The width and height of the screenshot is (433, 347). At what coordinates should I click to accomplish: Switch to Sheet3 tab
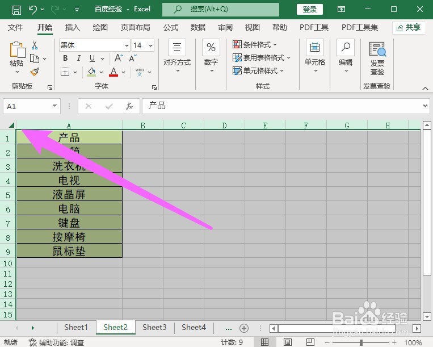coord(154,327)
